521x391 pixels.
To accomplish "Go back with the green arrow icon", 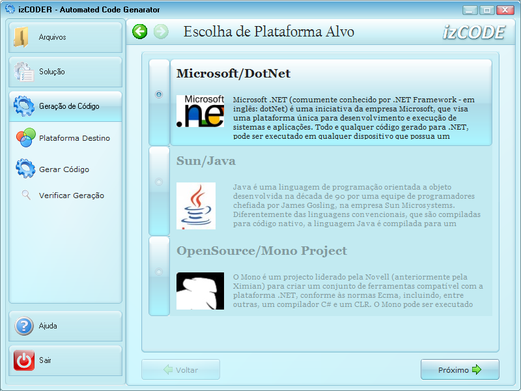I will tap(139, 32).
